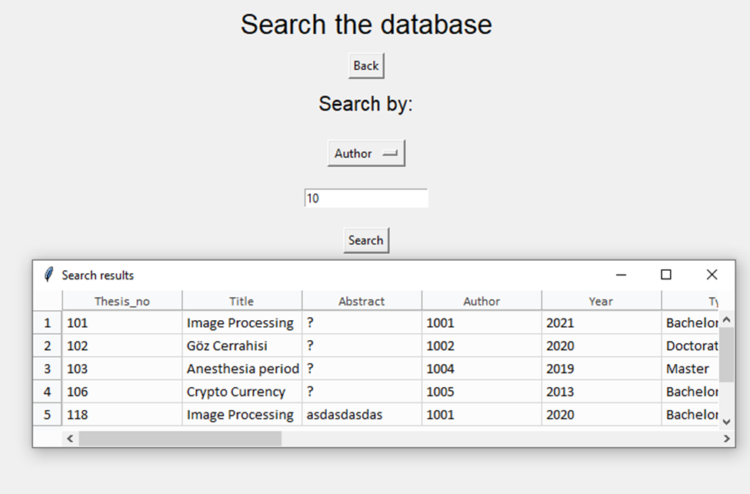Click the scrollbar left arrow icon
Screen dimensions: 750x494
68,439
